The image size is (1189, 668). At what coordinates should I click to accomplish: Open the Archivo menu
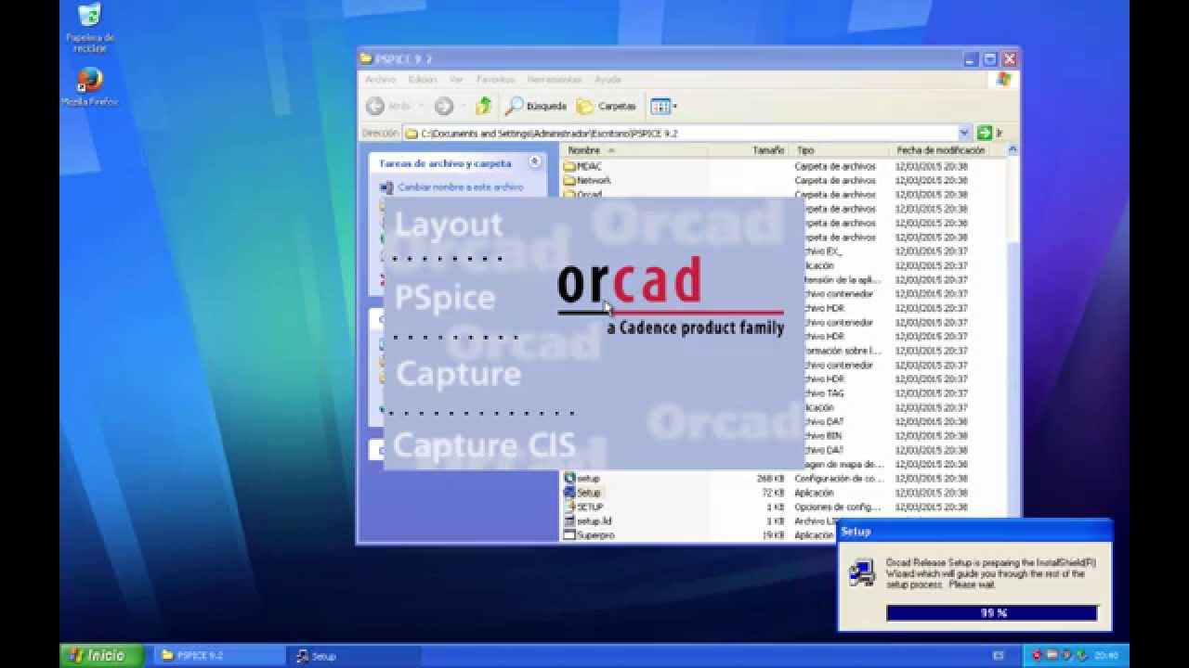click(380, 80)
